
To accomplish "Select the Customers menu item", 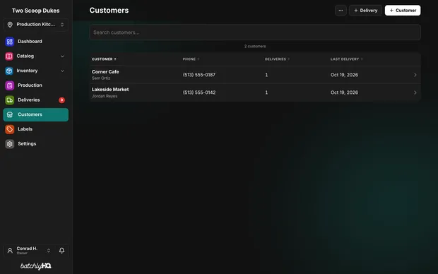I will click(35, 114).
